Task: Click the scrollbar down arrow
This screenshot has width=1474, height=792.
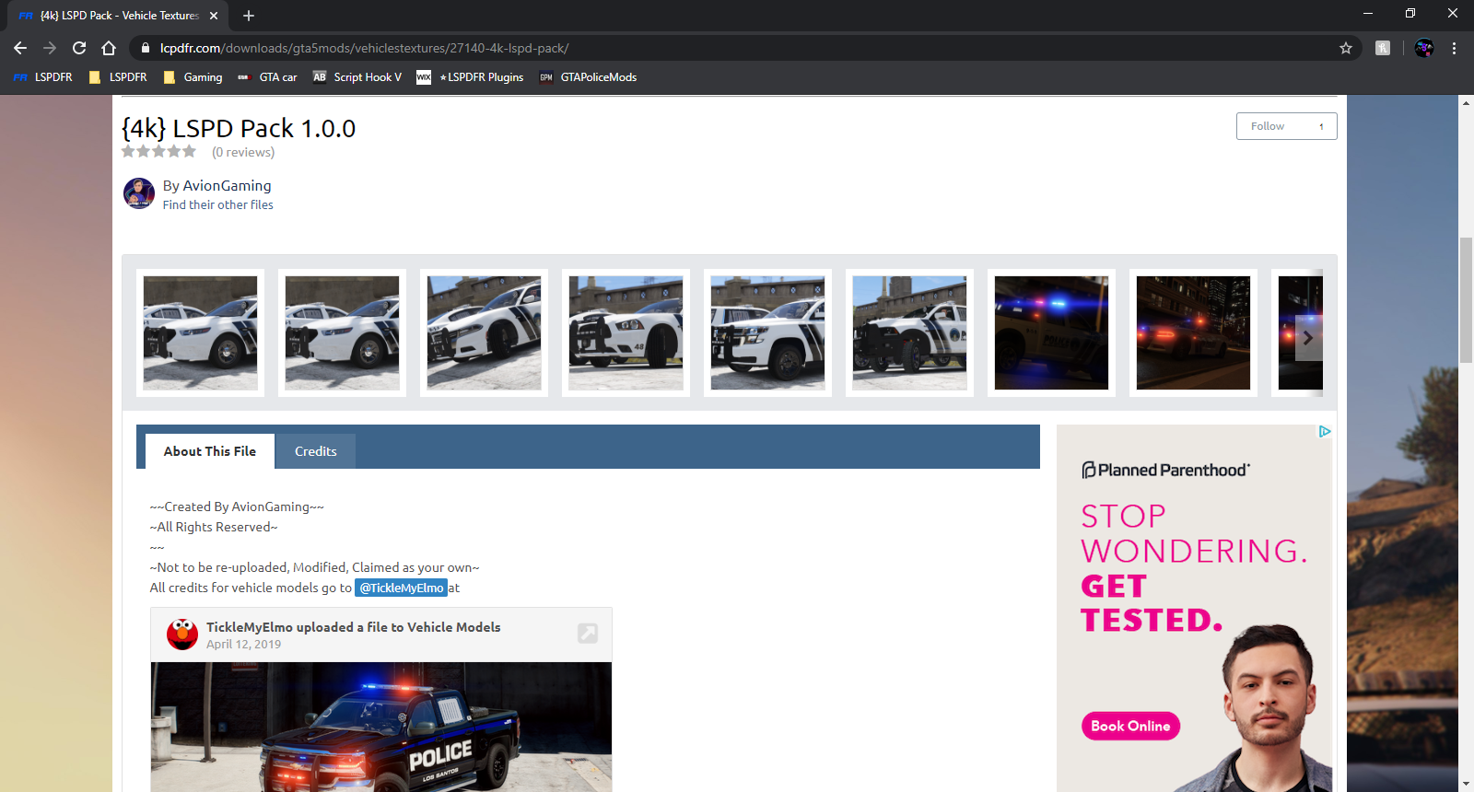Action: (x=1466, y=785)
